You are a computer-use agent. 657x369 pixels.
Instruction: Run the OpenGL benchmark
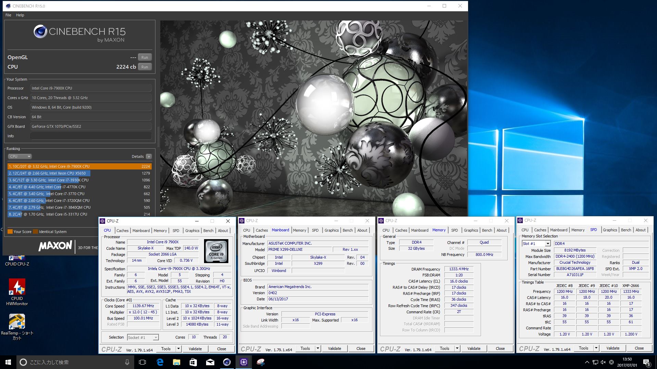coord(144,57)
